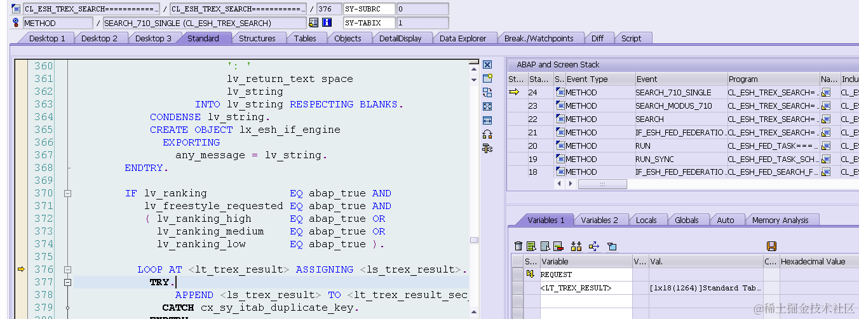Image resolution: width=859 pixels, height=319 pixels.
Task: Click the Program column header in stack table
Action: (773, 79)
